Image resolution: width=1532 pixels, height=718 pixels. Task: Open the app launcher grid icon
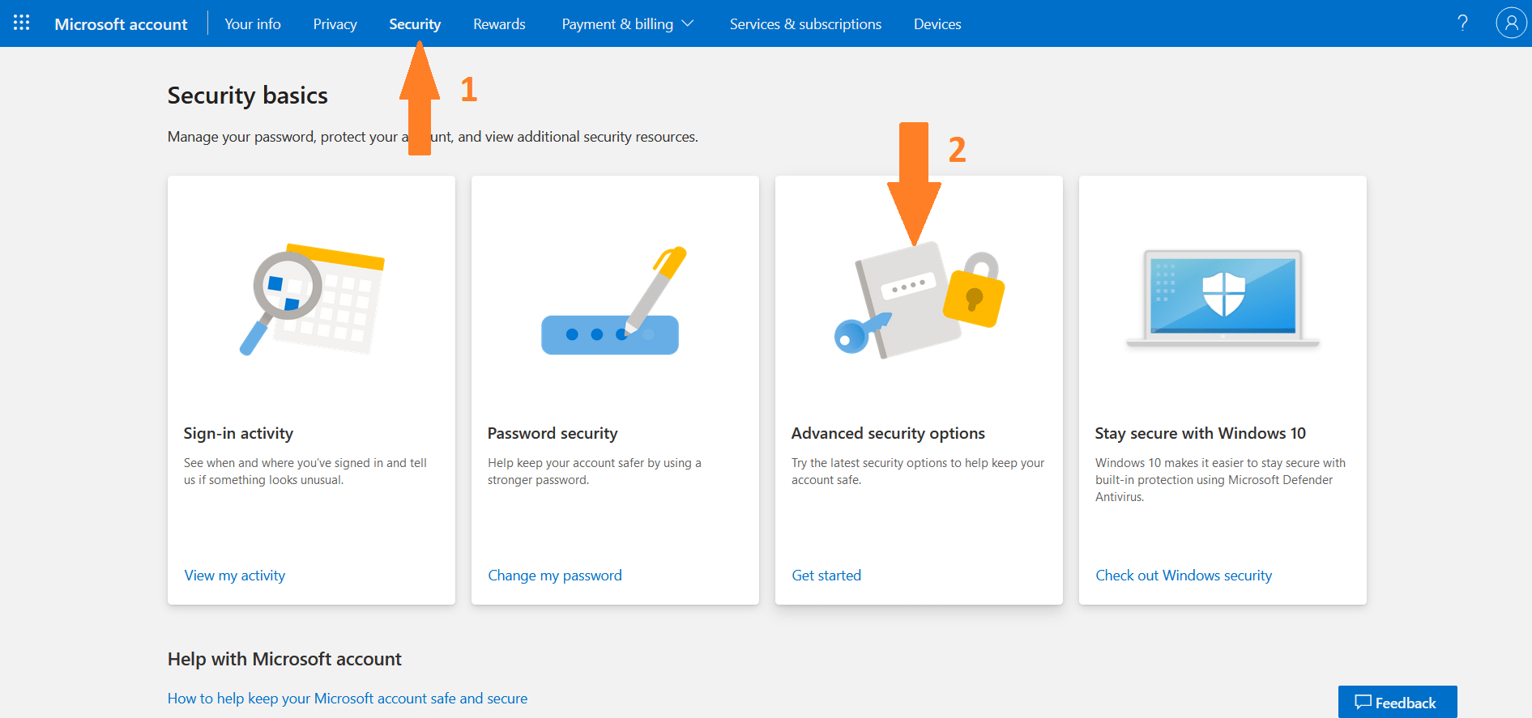(22, 23)
